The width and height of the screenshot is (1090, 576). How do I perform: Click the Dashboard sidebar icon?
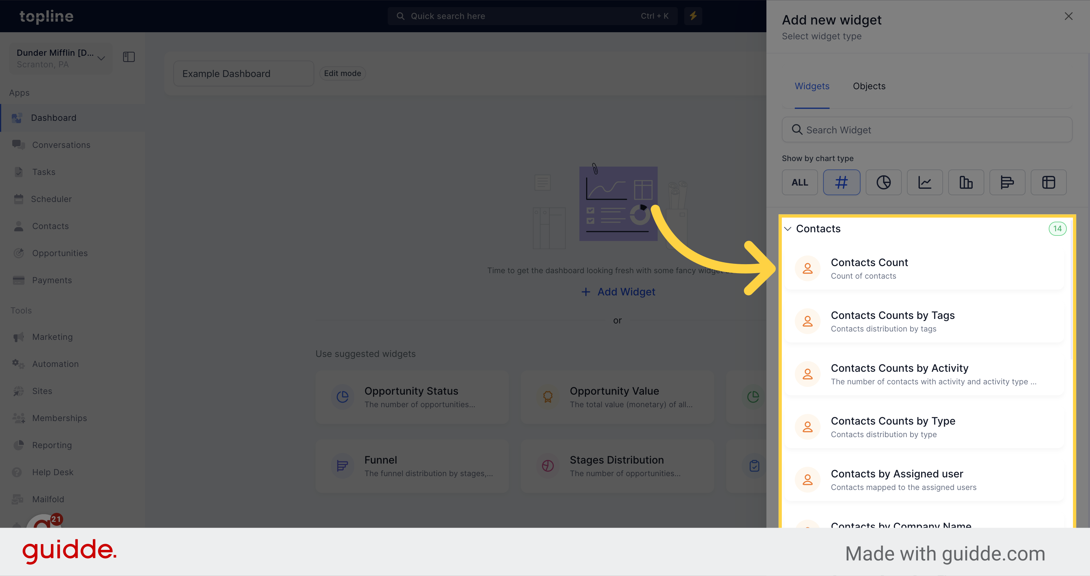(18, 118)
